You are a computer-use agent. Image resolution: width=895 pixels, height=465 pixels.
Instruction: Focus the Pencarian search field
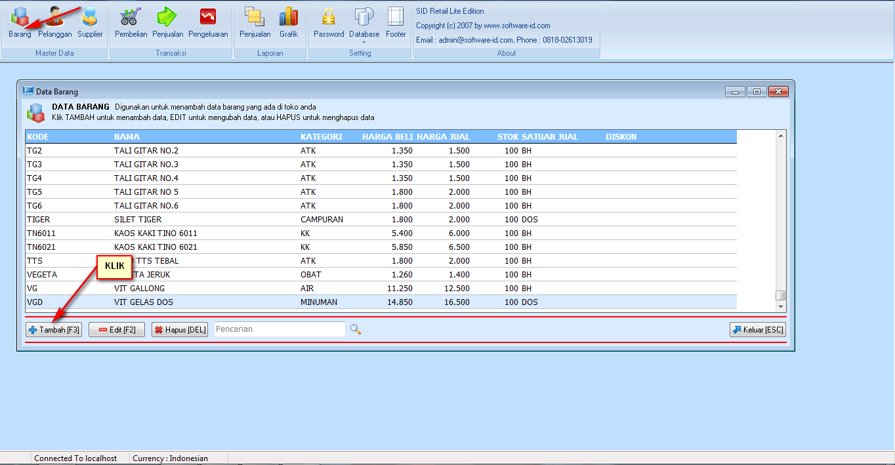click(279, 329)
